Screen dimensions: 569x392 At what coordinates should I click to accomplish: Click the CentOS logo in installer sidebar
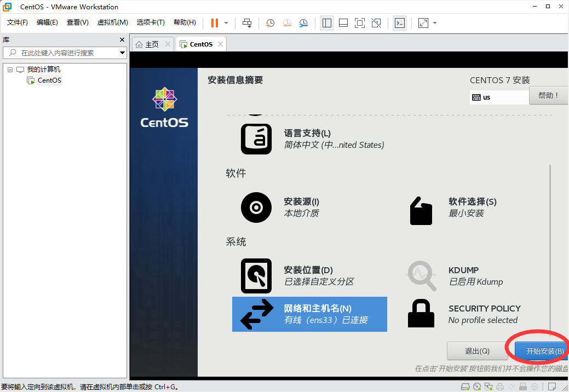(x=164, y=107)
